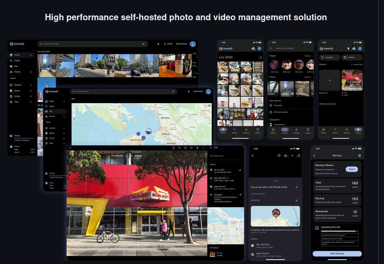Zoom in on the map with the plus button
Viewport: 384px width, 264px height.
pyautogui.click(x=74, y=106)
